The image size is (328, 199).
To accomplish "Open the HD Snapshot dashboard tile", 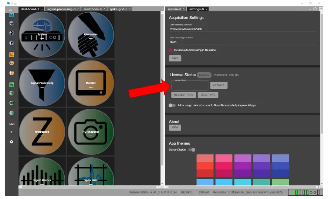I will tap(91, 132).
